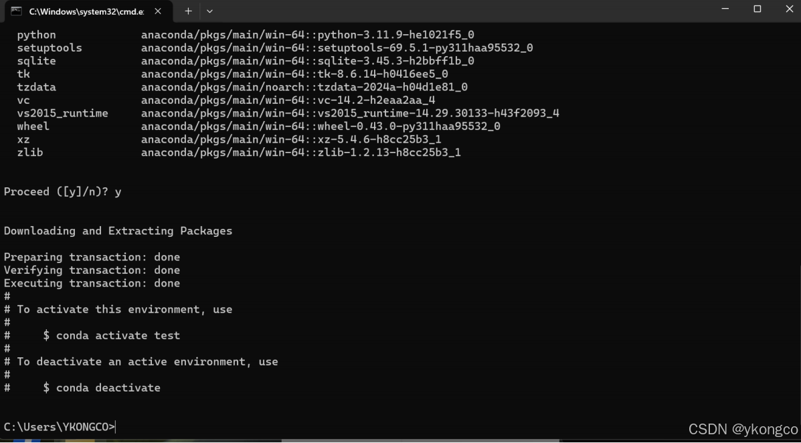801x443 pixels.
Task: Select the C:\Windows\system32\cmd.e tab
Action: click(x=87, y=11)
